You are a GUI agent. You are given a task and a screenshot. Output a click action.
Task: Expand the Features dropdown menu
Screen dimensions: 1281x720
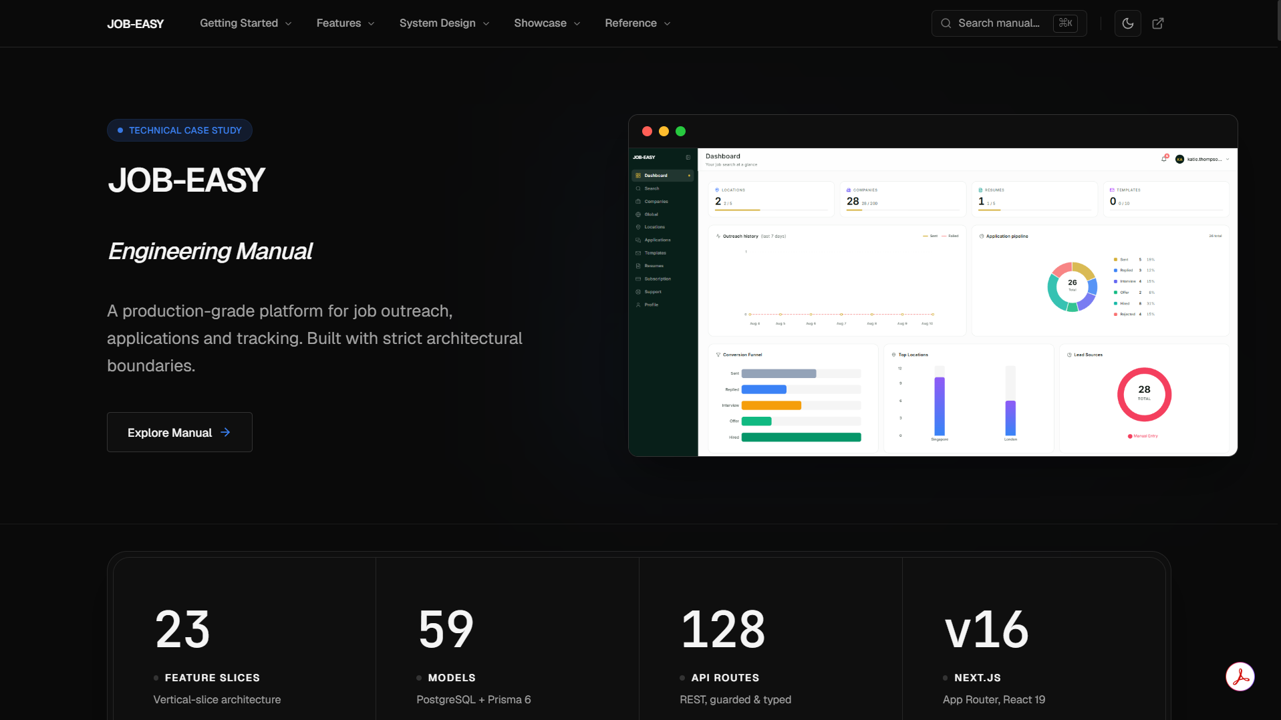click(345, 23)
